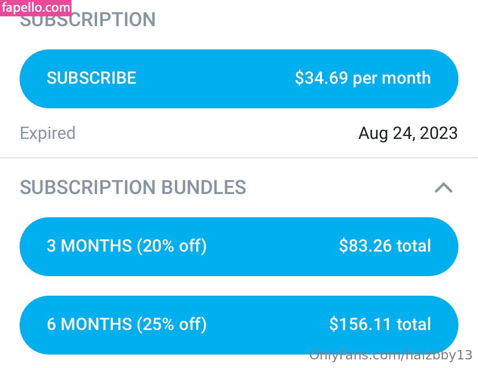
Task: Select the $83.26 total price
Action: click(385, 246)
